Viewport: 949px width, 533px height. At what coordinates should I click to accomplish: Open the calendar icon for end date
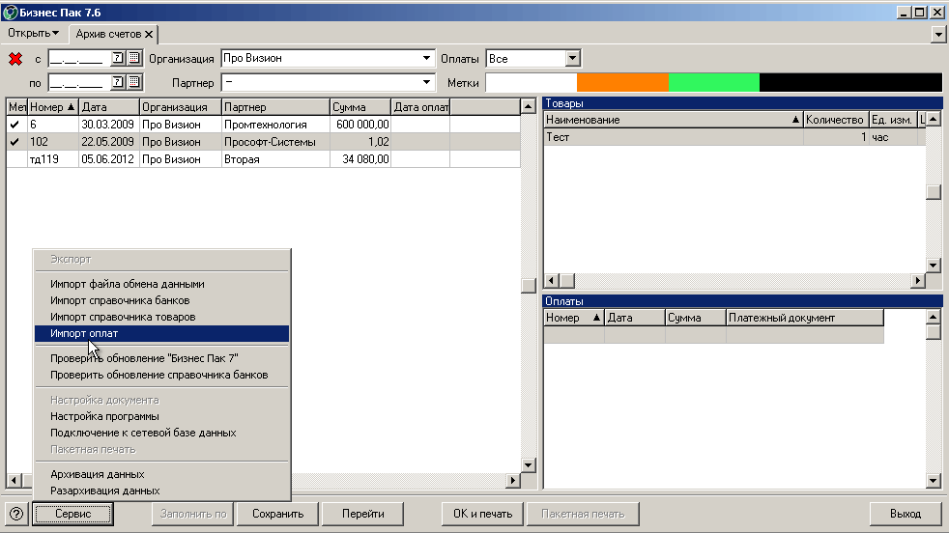click(134, 82)
